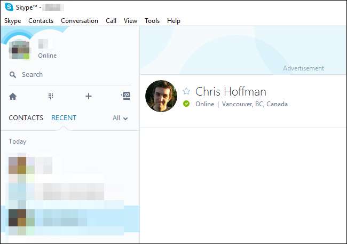Viewport: 347px width, 244px height.
Task: Open the Call menu
Action: tap(111, 21)
